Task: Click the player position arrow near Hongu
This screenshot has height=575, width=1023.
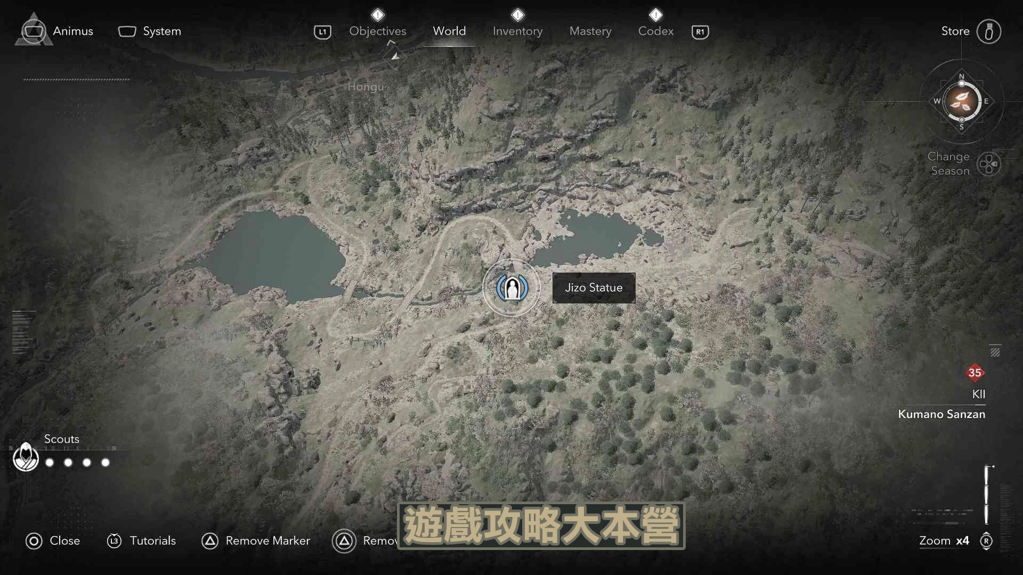Action: pyautogui.click(x=395, y=56)
